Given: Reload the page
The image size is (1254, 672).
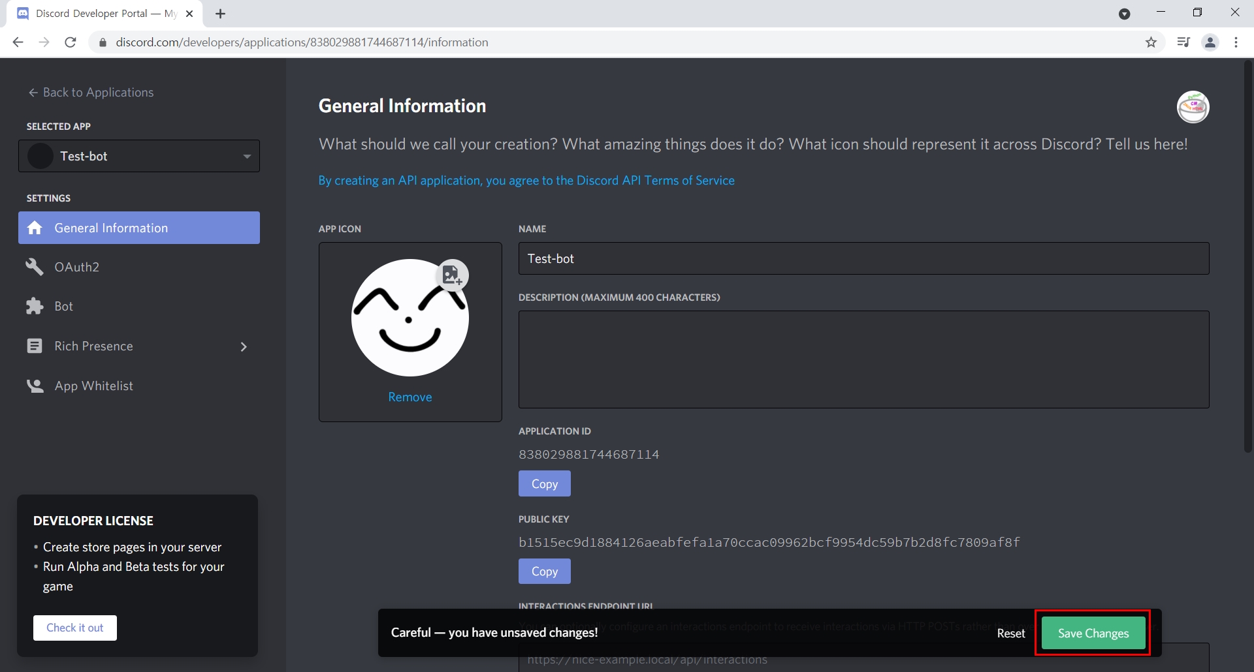Looking at the screenshot, I should point(71,42).
